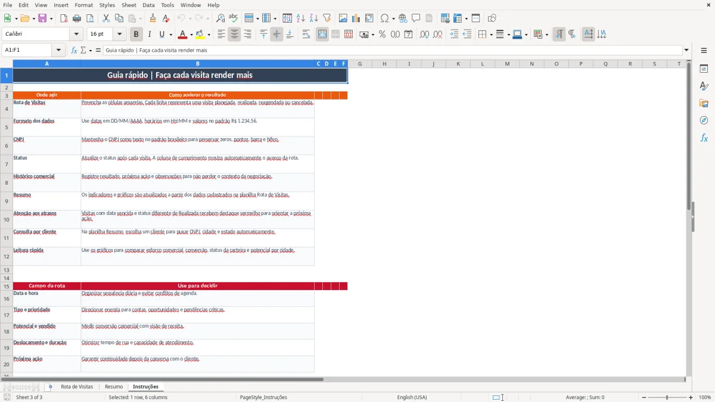This screenshot has height=402, width=715.
Task: Open Find and Replace
Action: (220, 18)
